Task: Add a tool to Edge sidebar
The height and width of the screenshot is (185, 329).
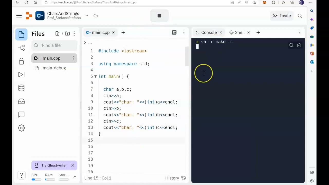Action: 312,71
